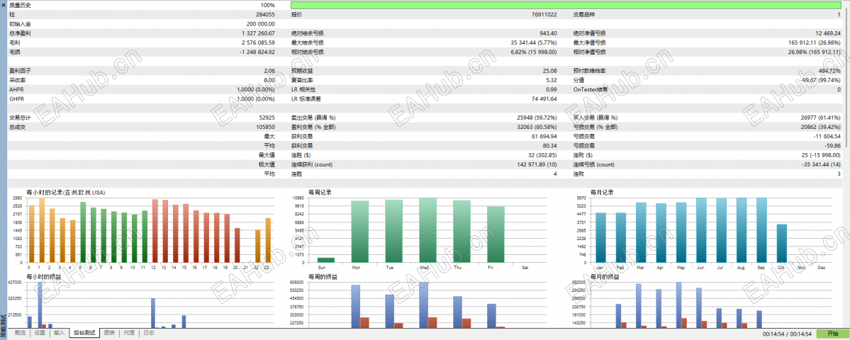850x340 pixels.
Task: Click the 初始入金 value 200 000.00
Action: (260, 24)
